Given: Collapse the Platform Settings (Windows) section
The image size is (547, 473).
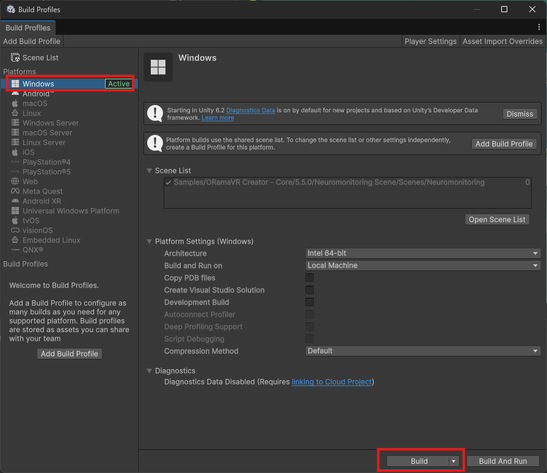Looking at the screenshot, I should coord(150,242).
